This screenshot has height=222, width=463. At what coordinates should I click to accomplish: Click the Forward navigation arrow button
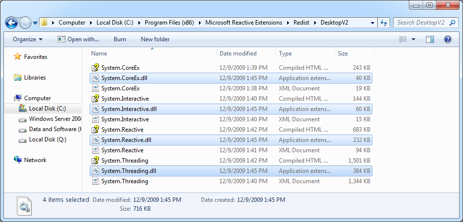tap(25, 23)
